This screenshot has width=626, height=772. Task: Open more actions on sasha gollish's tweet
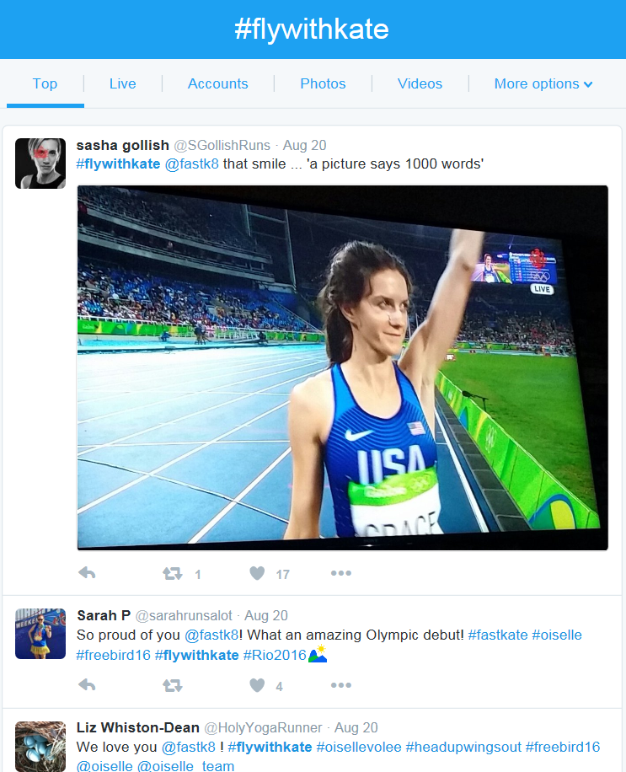point(340,573)
